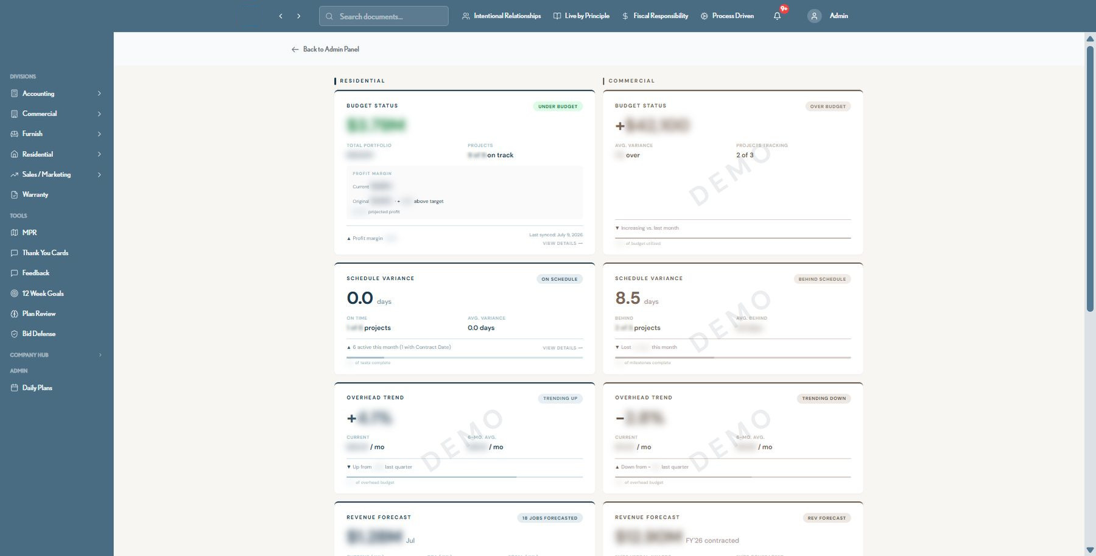This screenshot has height=556, width=1096.
Task: Click the Process Driven gear icon
Action: (x=704, y=16)
